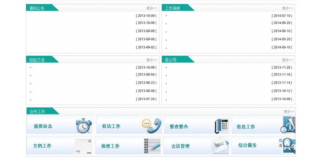Click the magnifying glass icon for 综合服务
The height and width of the screenshot is (157, 312).
[x=288, y=145]
